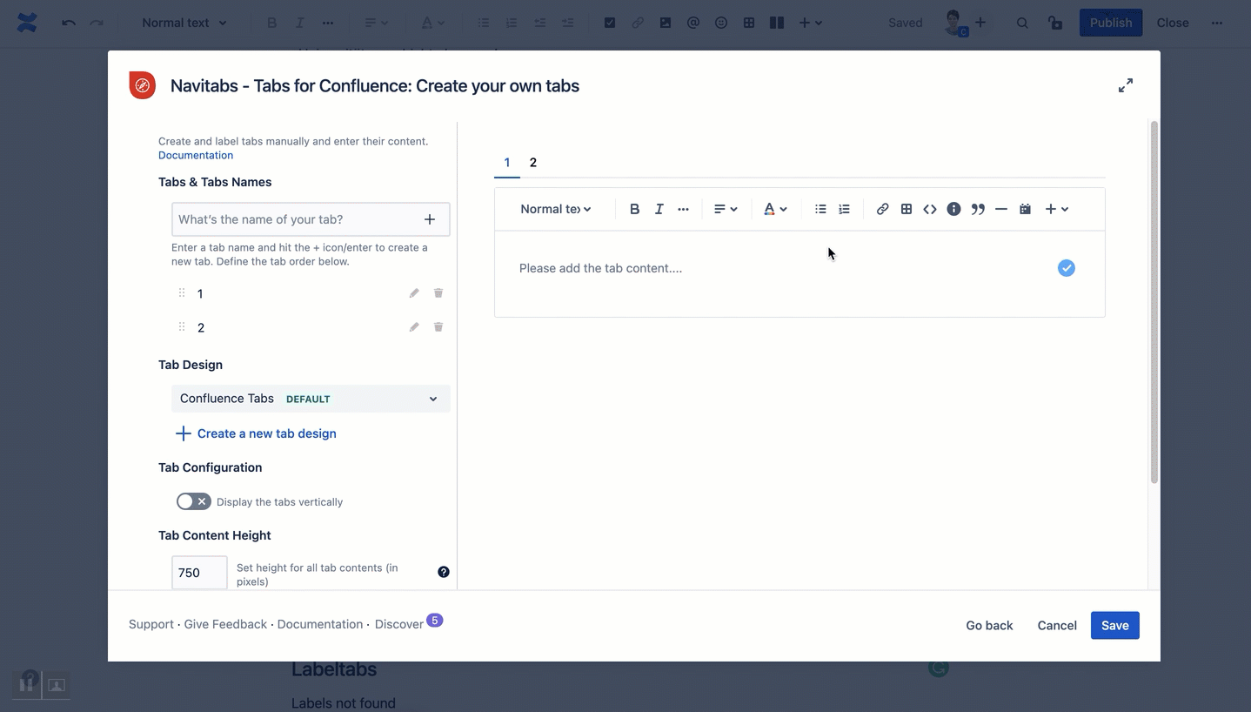Delete tab 1 from list
Image resolution: width=1251 pixels, height=712 pixels.
(x=438, y=293)
